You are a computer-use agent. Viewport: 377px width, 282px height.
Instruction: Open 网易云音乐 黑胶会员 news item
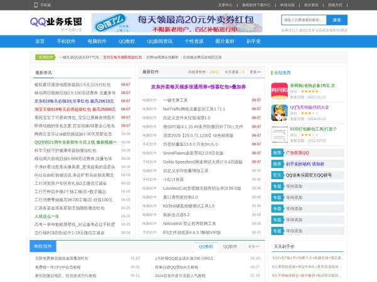click(x=73, y=134)
